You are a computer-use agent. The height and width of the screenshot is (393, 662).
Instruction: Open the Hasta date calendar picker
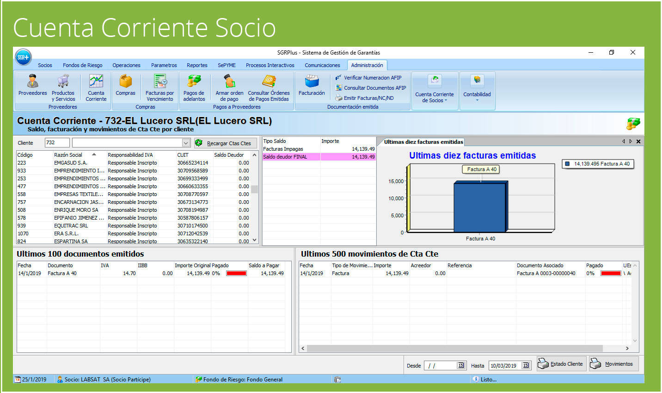click(x=527, y=365)
